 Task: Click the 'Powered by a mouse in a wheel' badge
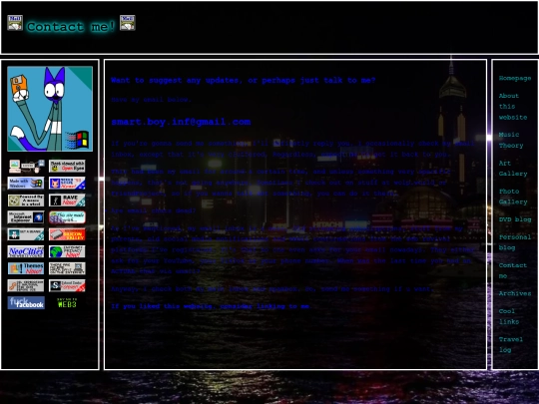pyautogui.click(x=26, y=201)
